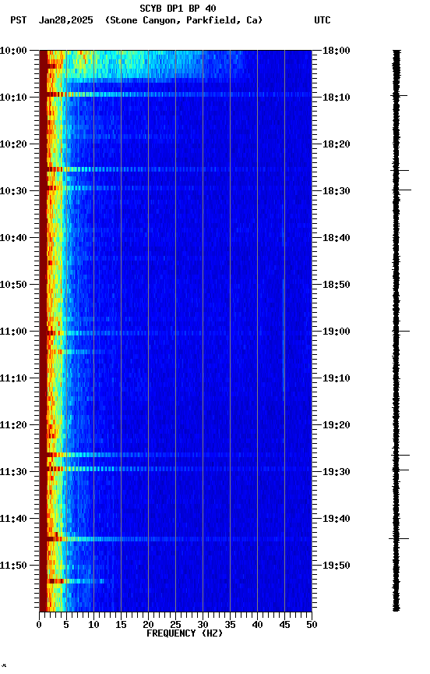Click the frequency axis label "25"
This screenshot has width=430, height=674.
(175, 625)
